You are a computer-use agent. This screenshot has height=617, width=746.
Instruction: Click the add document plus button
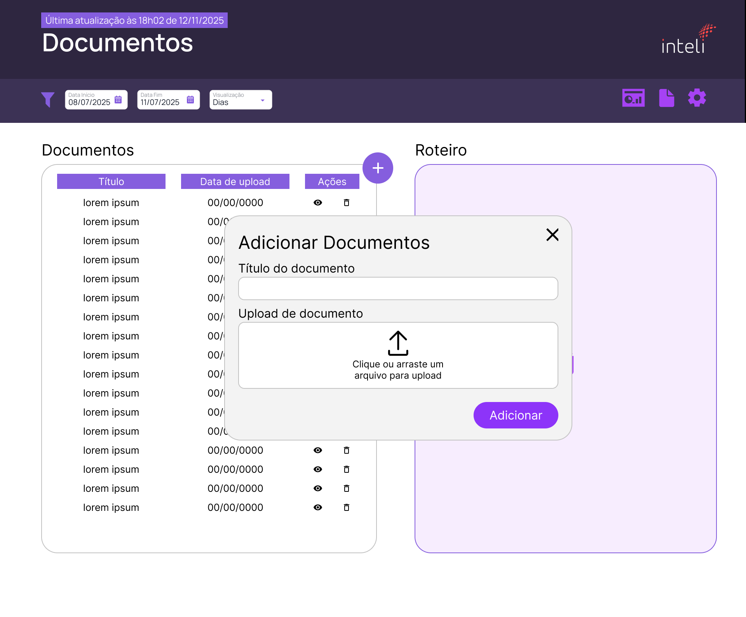[377, 168]
